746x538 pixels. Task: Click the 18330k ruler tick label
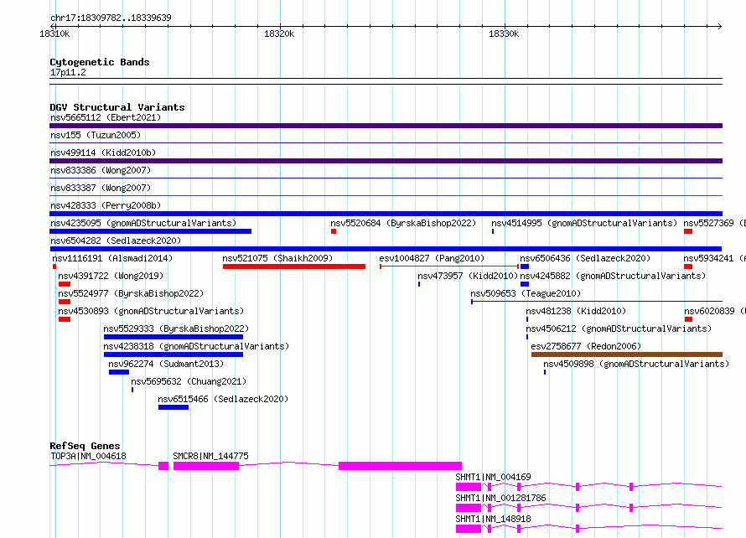[504, 34]
